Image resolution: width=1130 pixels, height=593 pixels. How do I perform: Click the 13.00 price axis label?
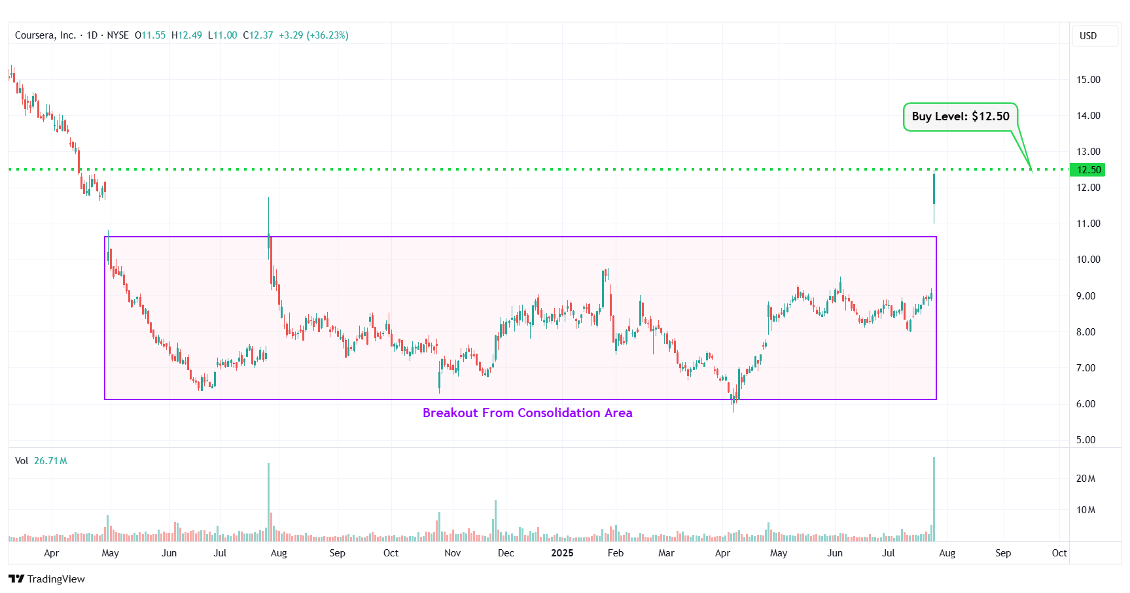point(1088,152)
